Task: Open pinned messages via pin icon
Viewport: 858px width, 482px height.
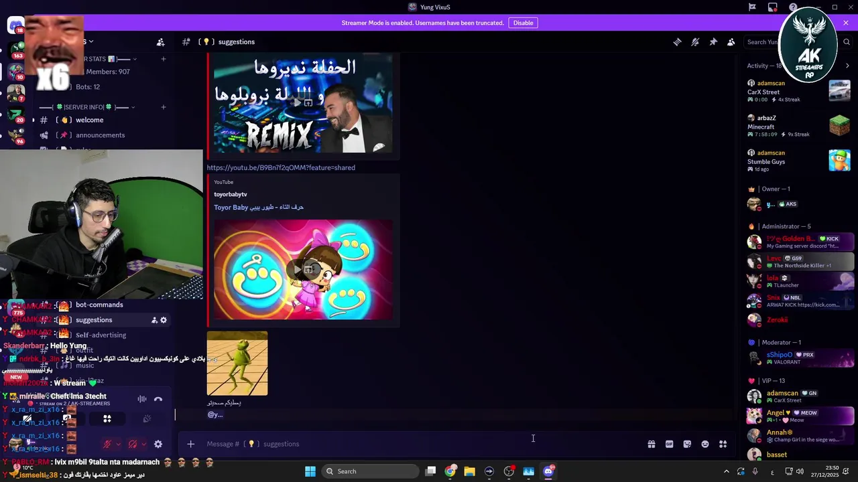Action: (x=713, y=42)
